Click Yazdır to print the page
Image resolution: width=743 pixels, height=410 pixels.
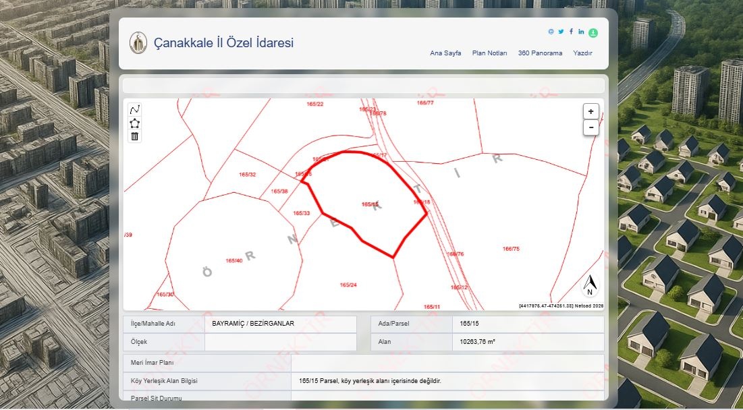point(583,53)
